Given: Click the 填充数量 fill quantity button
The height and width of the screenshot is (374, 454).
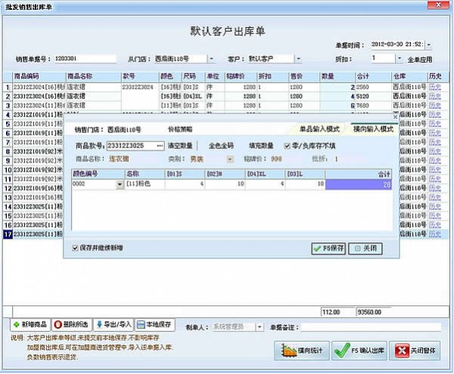Looking at the screenshot, I should click(x=262, y=146).
